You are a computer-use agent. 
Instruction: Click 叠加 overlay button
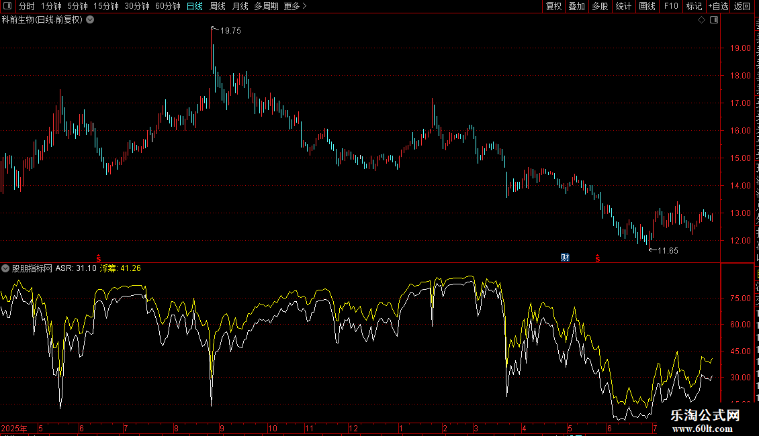(577, 6)
